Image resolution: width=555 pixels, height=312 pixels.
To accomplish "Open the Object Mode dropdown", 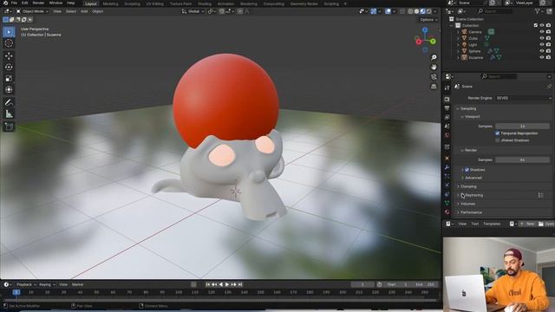I will (32, 11).
